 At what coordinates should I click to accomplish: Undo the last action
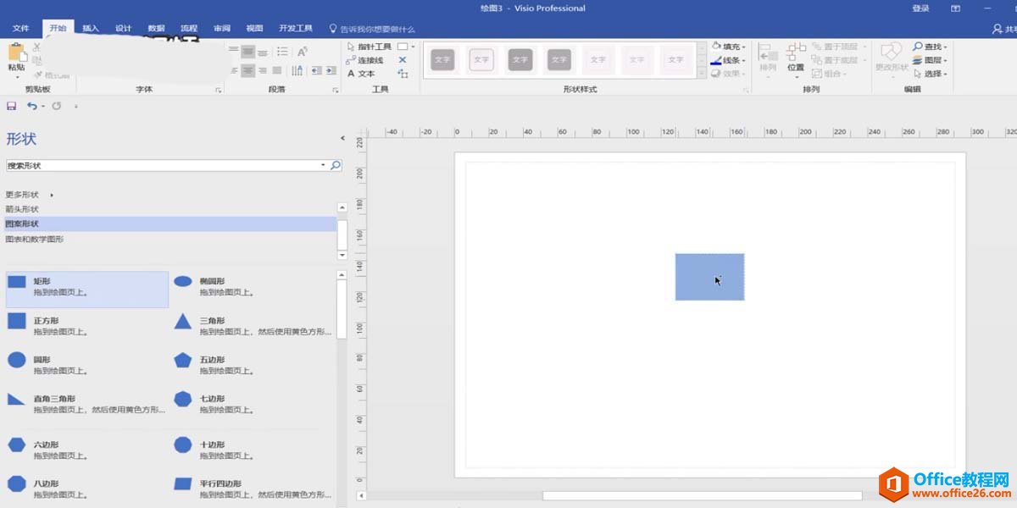click(x=31, y=106)
